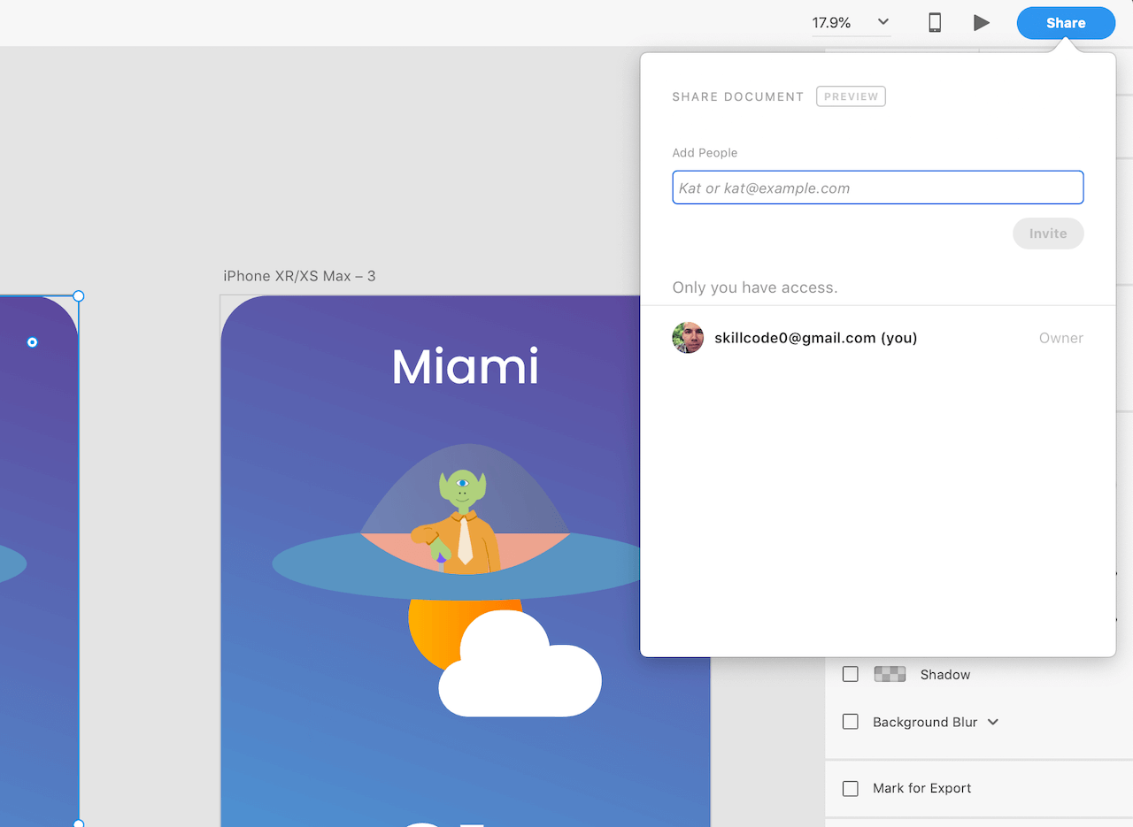Enable the Shadow checkbox

(x=850, y=674)
